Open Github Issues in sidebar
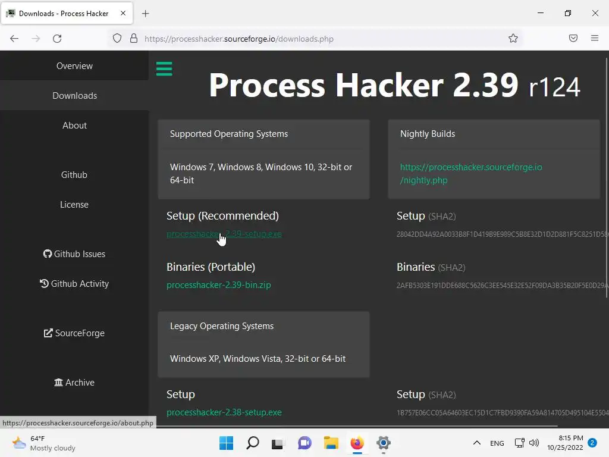 74,253
